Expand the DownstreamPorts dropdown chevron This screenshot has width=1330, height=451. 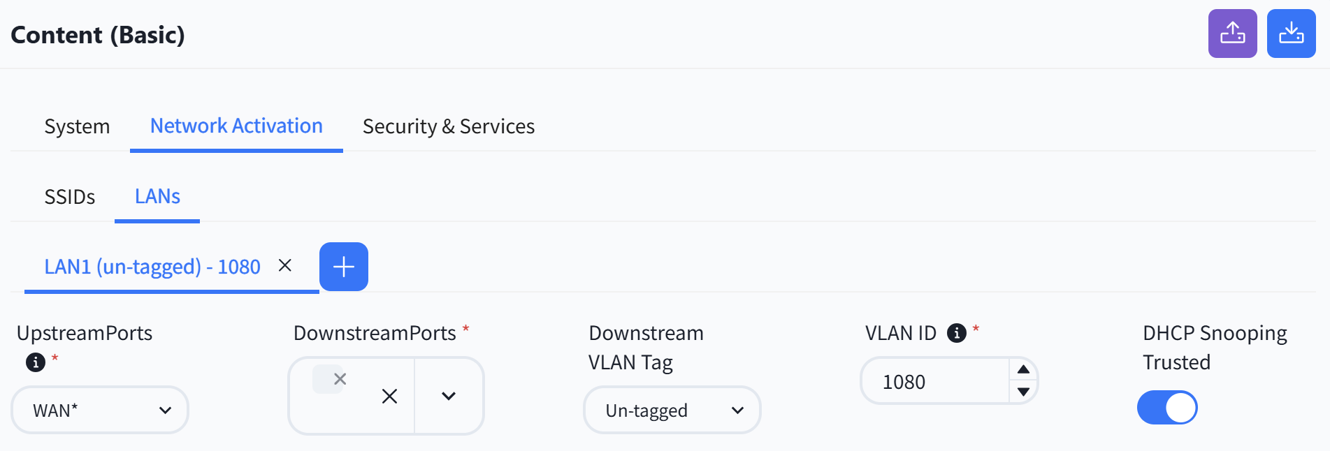[449, 396]
